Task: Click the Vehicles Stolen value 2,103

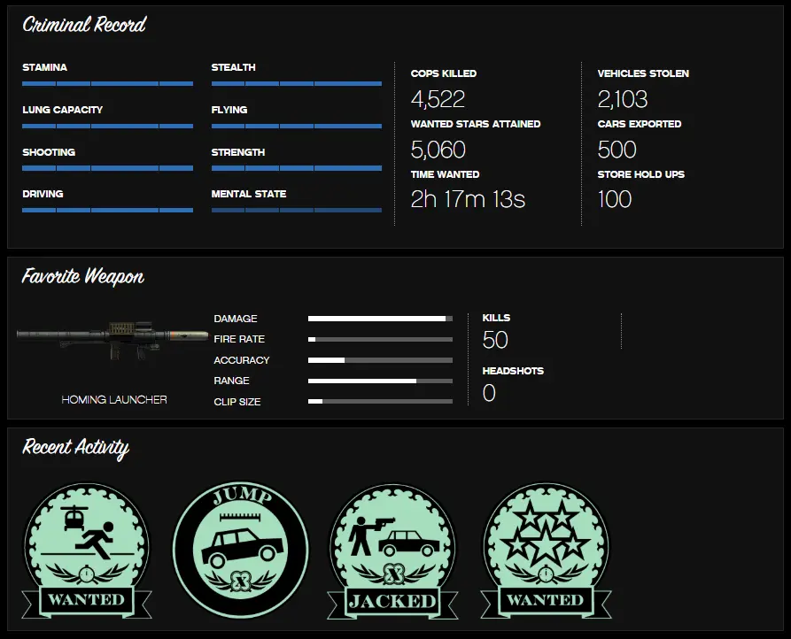Action: point(623,99)
